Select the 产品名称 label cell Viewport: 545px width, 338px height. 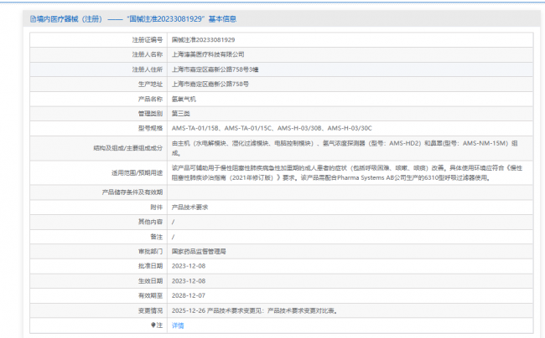99,99
